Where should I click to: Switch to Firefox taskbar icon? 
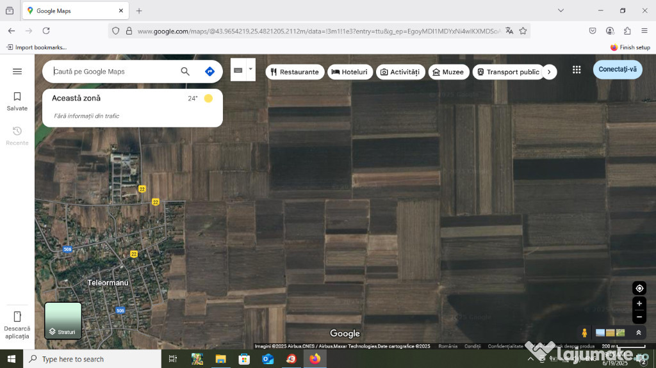(315, 359)
